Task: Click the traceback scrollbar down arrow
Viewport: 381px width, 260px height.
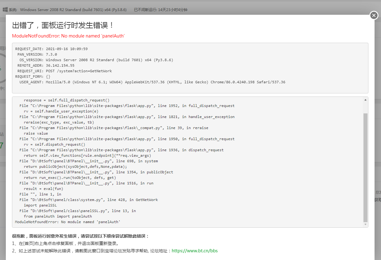Action: [365, 225]
